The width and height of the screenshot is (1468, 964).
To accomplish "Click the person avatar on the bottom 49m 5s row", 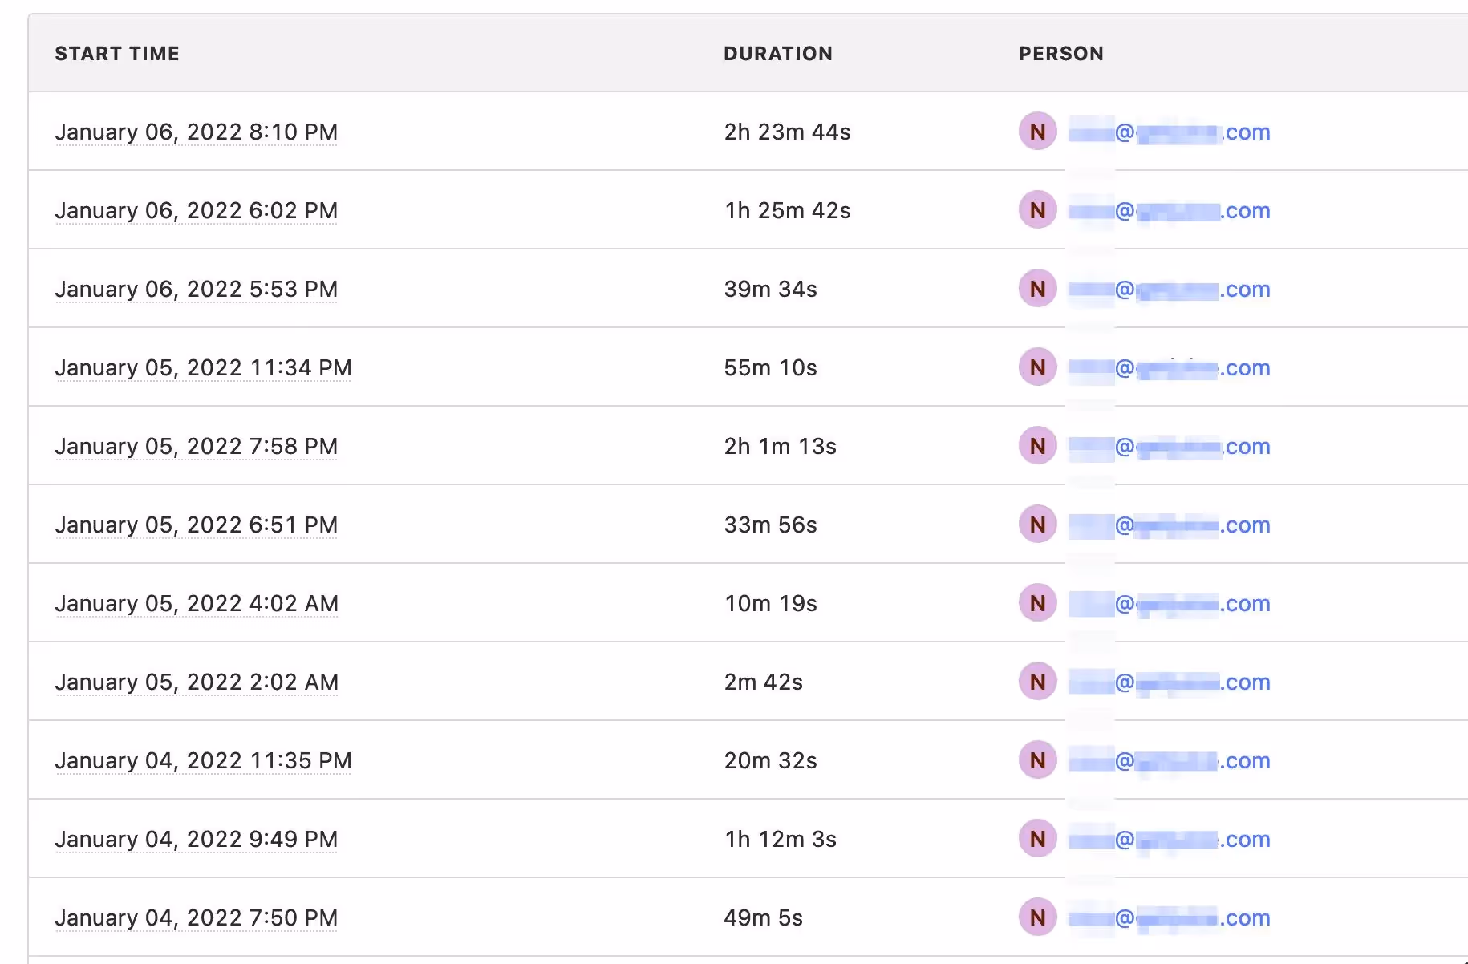I will 1036,917.
